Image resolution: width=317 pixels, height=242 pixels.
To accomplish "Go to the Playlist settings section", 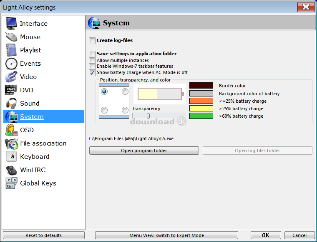I will (x=30, y=50).
